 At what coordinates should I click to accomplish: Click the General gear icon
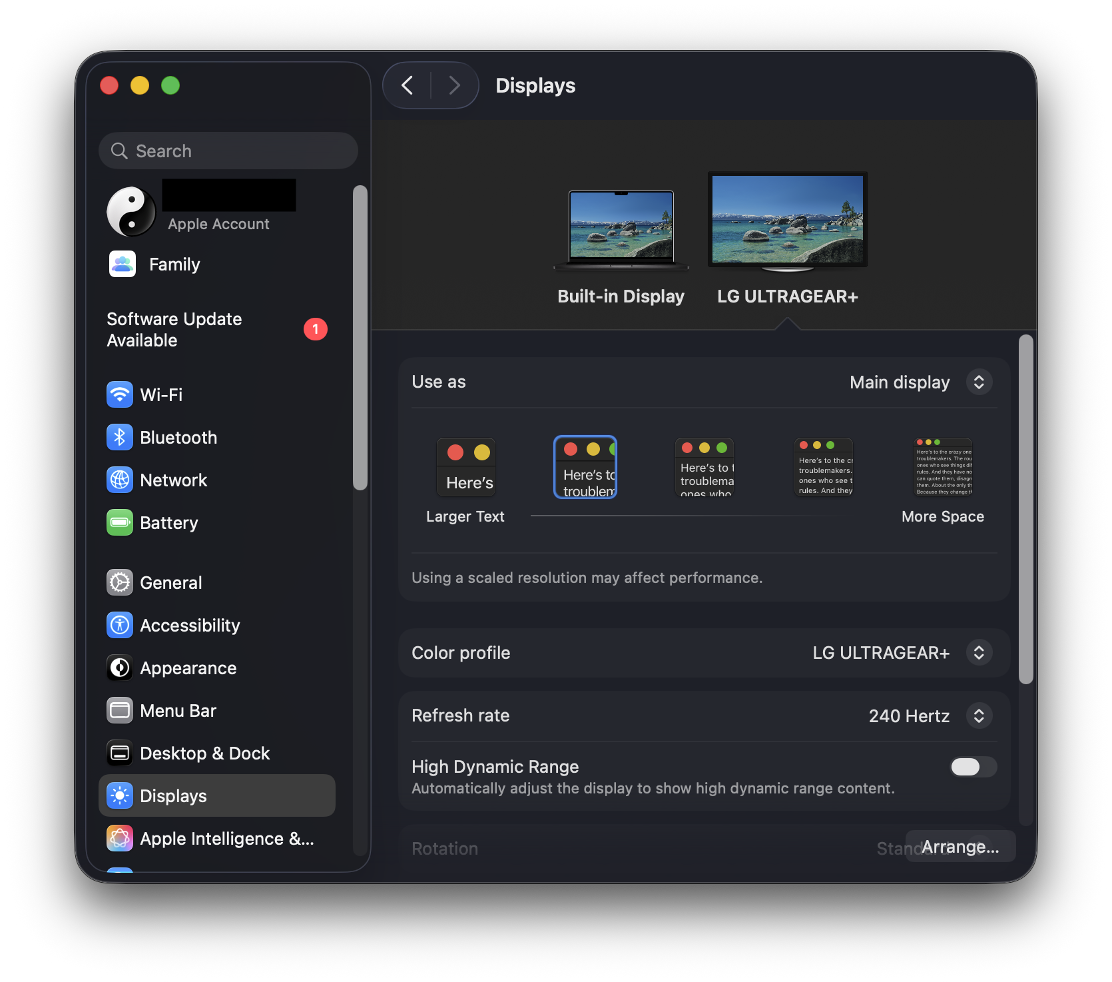point(120,582)
